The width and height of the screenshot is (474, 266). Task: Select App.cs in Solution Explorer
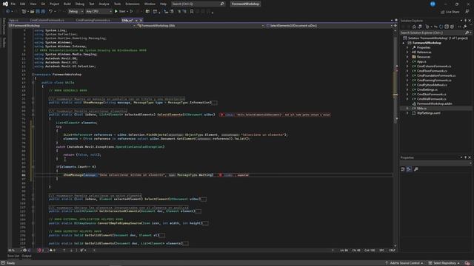pyautogui.click(x=421, y=61)
